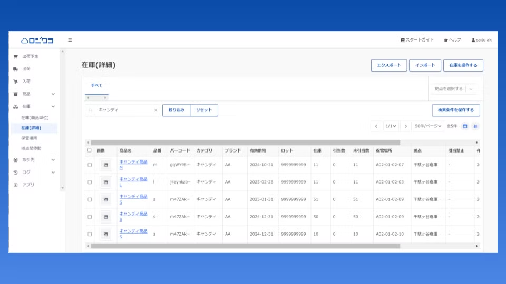Viewport: 506px width, 284px height.
Task: Click the 検索条件を保存する button
Action: [455, 110]
